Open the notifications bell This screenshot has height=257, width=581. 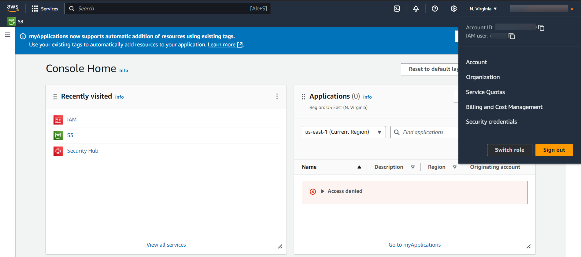pyautogui.click(x=416, y=9)
